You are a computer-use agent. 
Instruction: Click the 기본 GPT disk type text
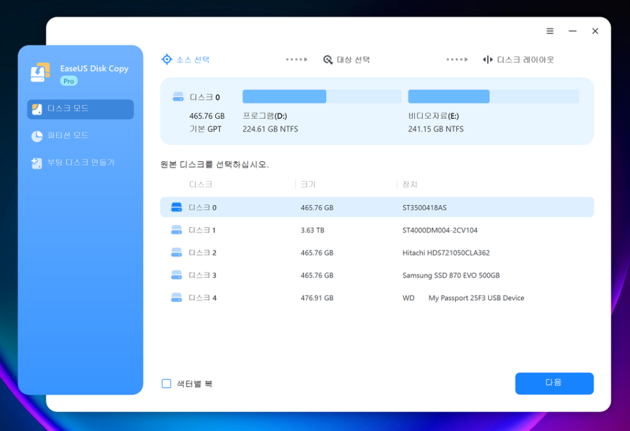click(x=205, y=129)
